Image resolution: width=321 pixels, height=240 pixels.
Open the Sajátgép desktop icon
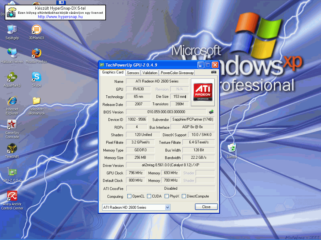pyautogui.click(x=12, y=32)
